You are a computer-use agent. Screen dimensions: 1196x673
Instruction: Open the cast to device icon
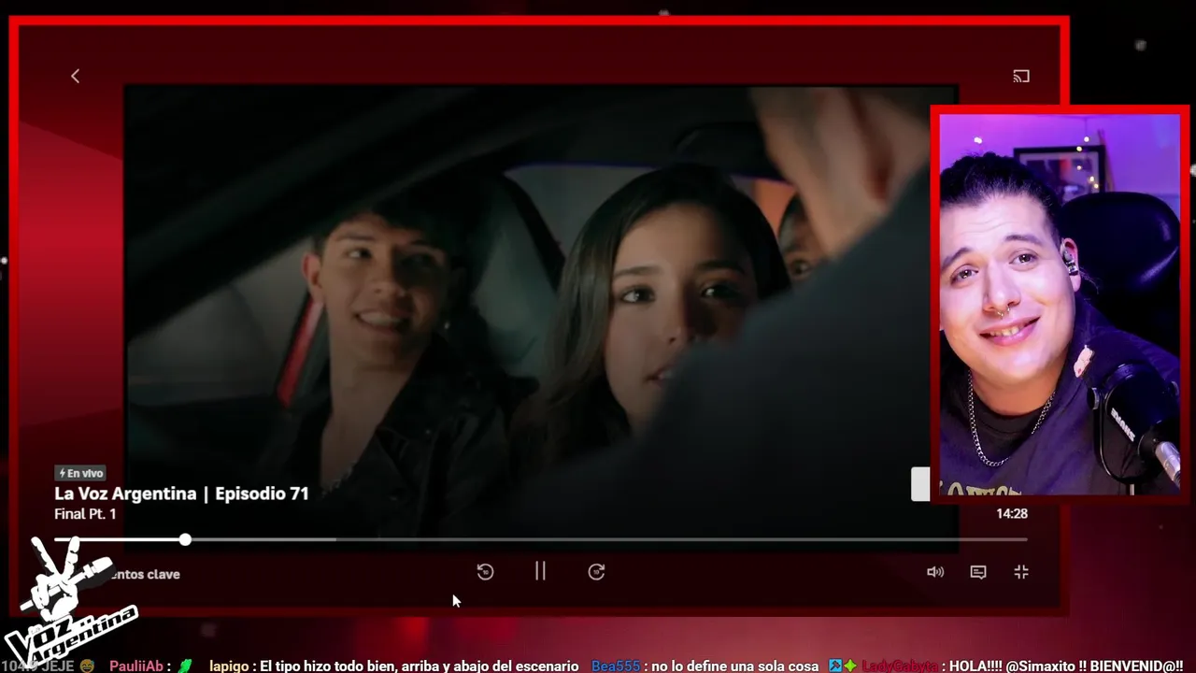pyautogui.click(x=1021, y=77)
